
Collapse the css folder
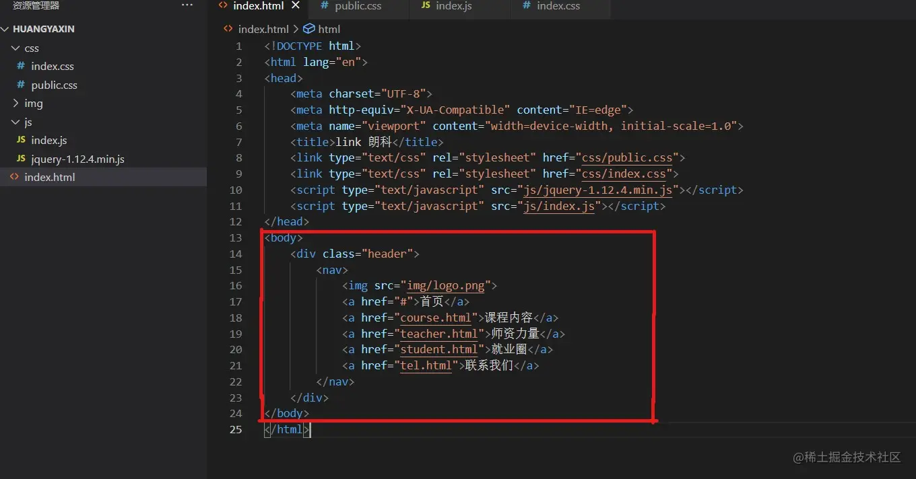pos(17,48)
